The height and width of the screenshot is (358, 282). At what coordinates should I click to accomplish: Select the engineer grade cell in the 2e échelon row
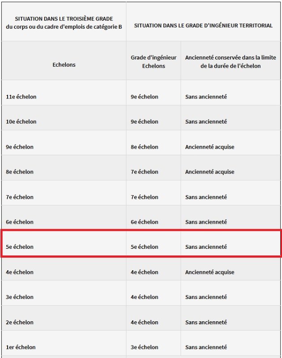(144, 322)
